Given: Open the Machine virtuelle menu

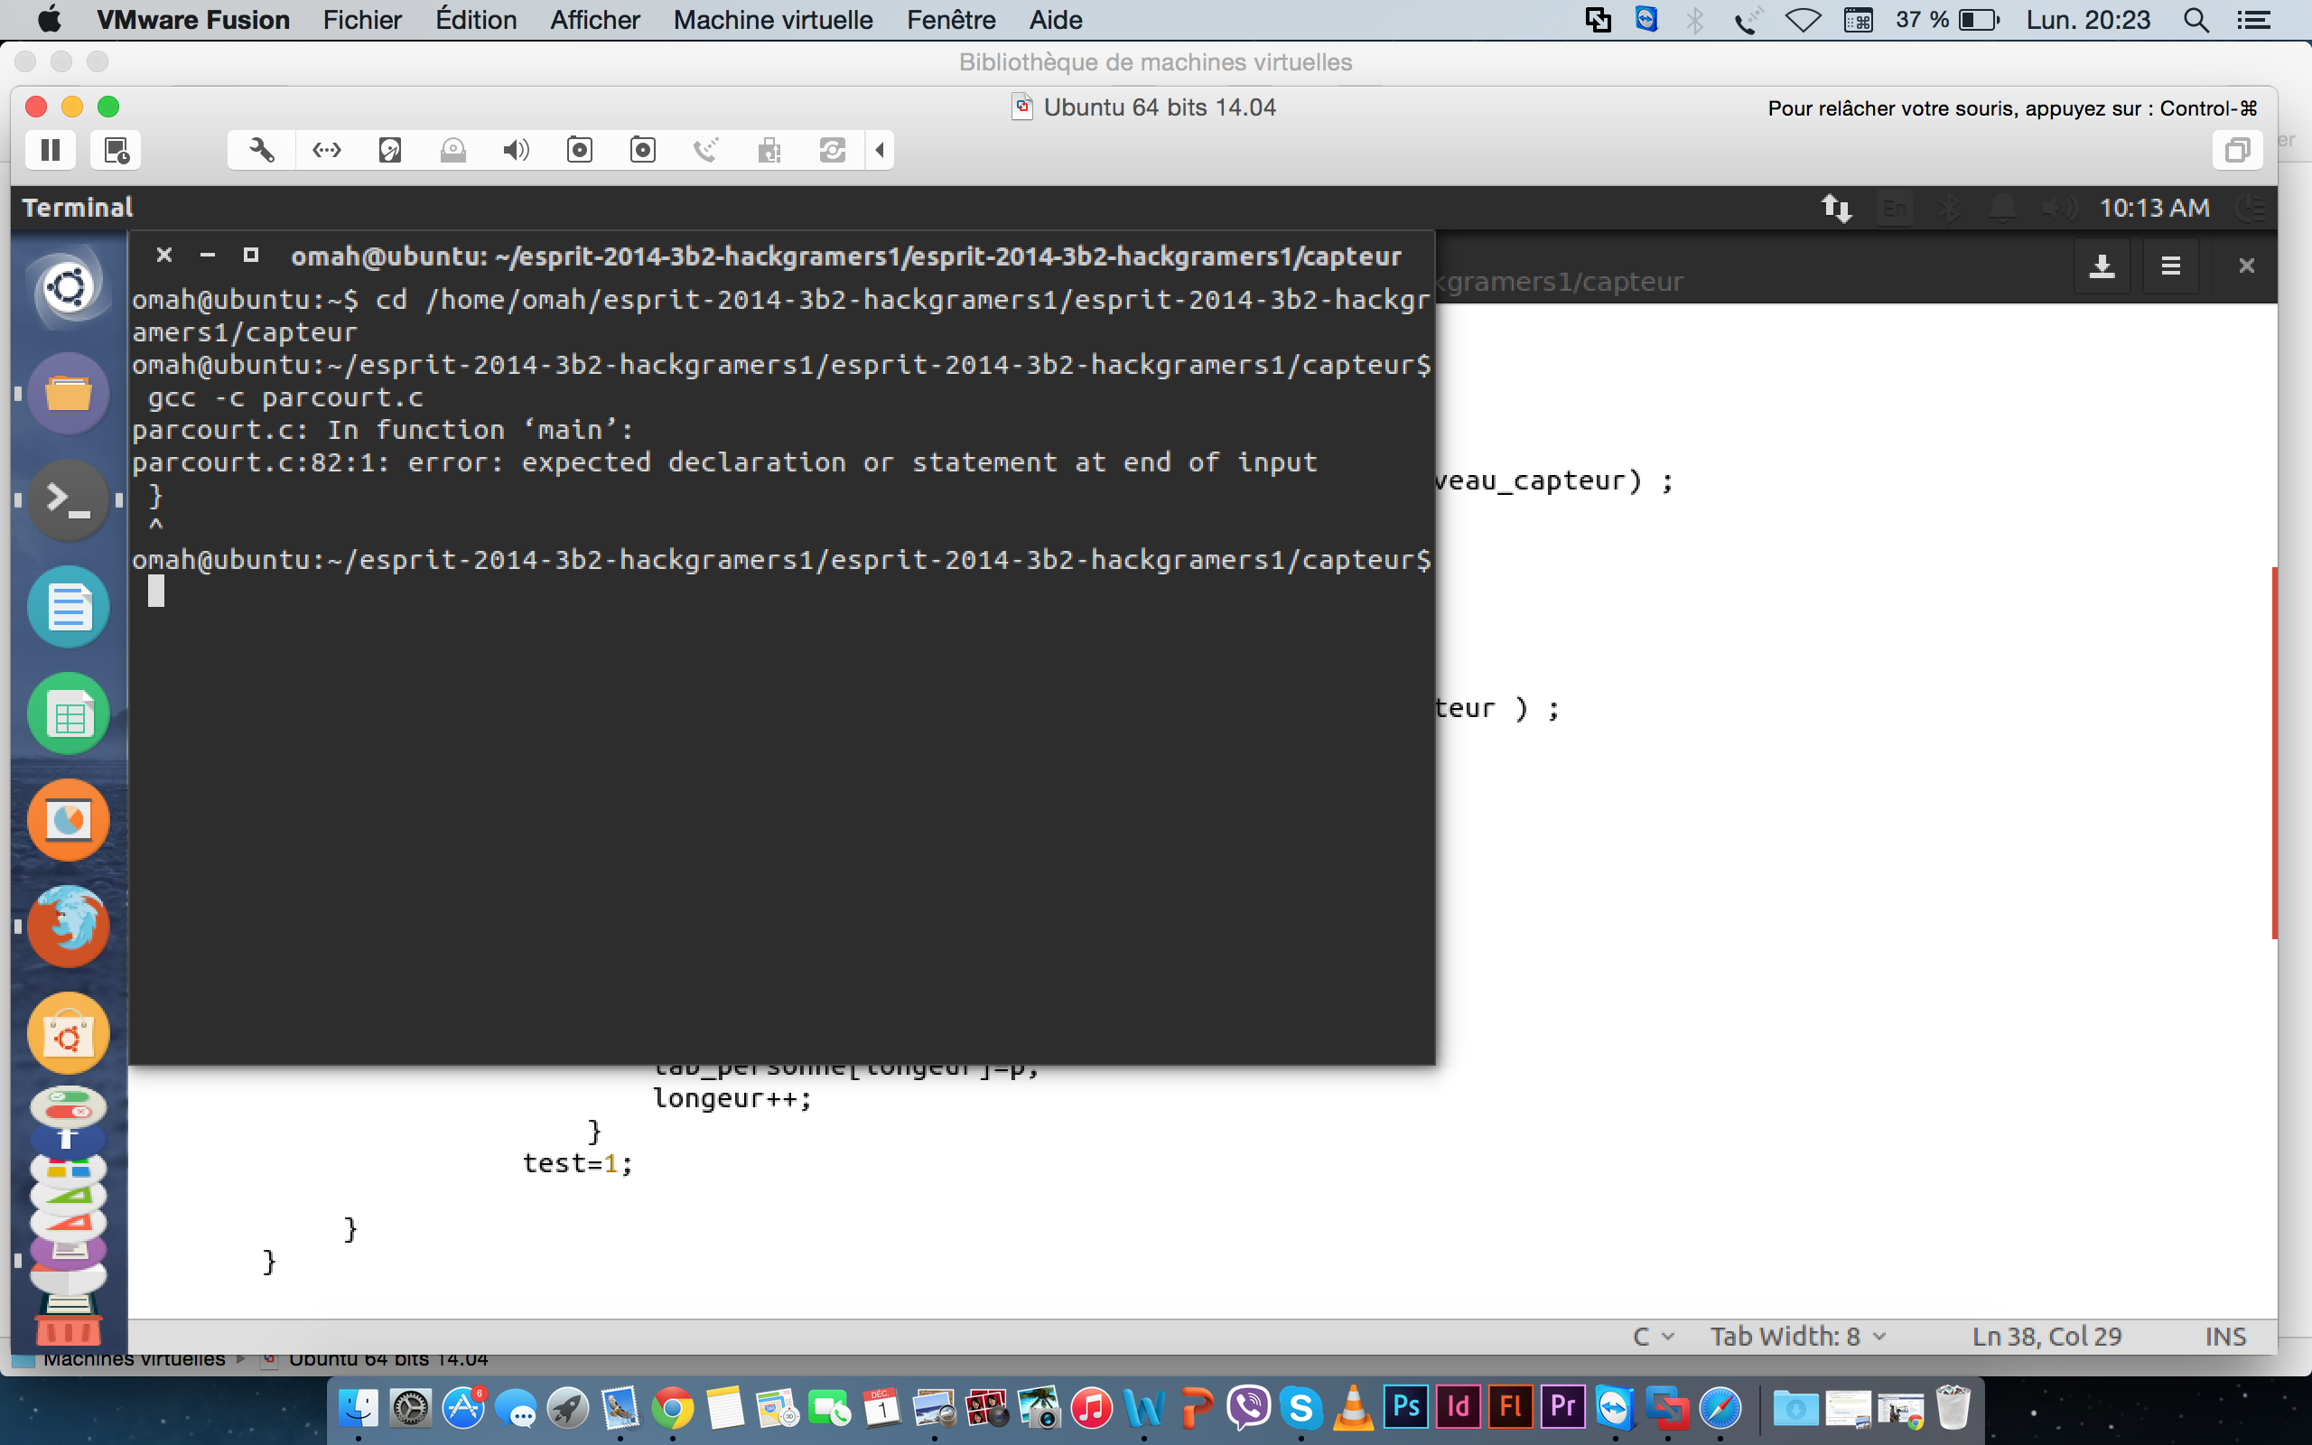Looking at the screenshot, I should click(x=773, y=19).
